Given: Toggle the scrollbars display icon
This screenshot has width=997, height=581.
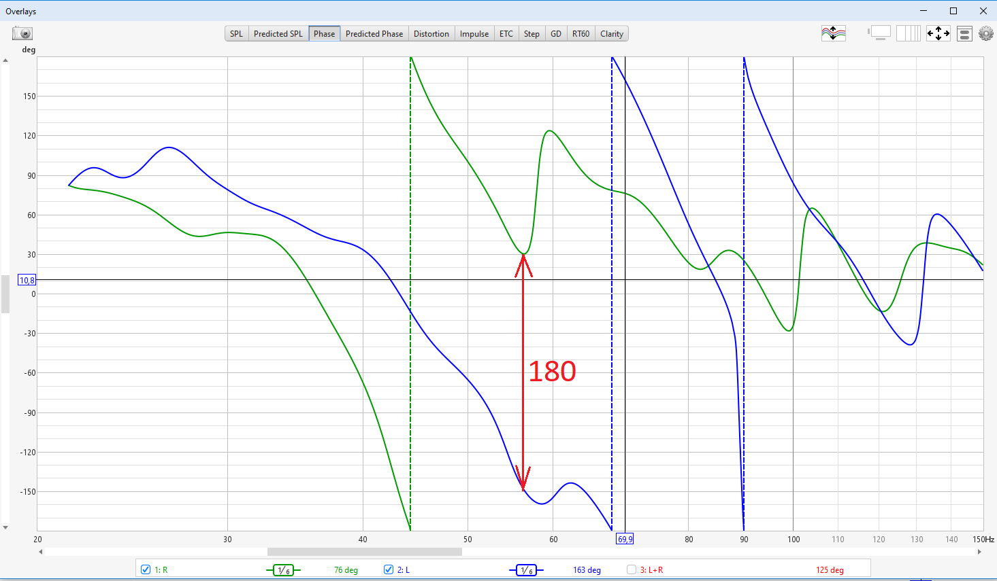Looking at the screenshot, I should pyautogui.click(x=879, y=33).
